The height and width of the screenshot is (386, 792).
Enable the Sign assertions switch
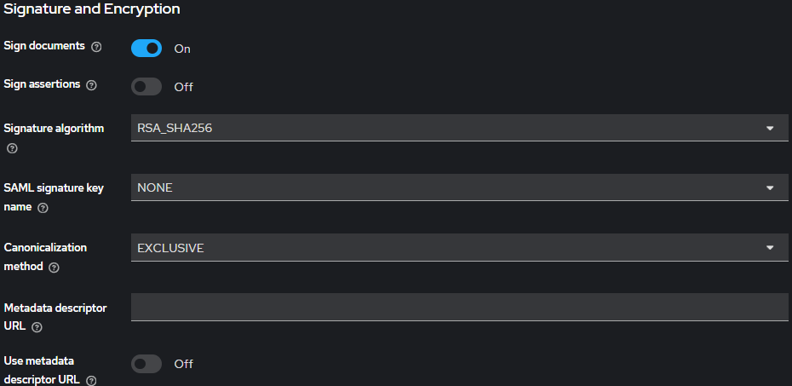(146, 86)
